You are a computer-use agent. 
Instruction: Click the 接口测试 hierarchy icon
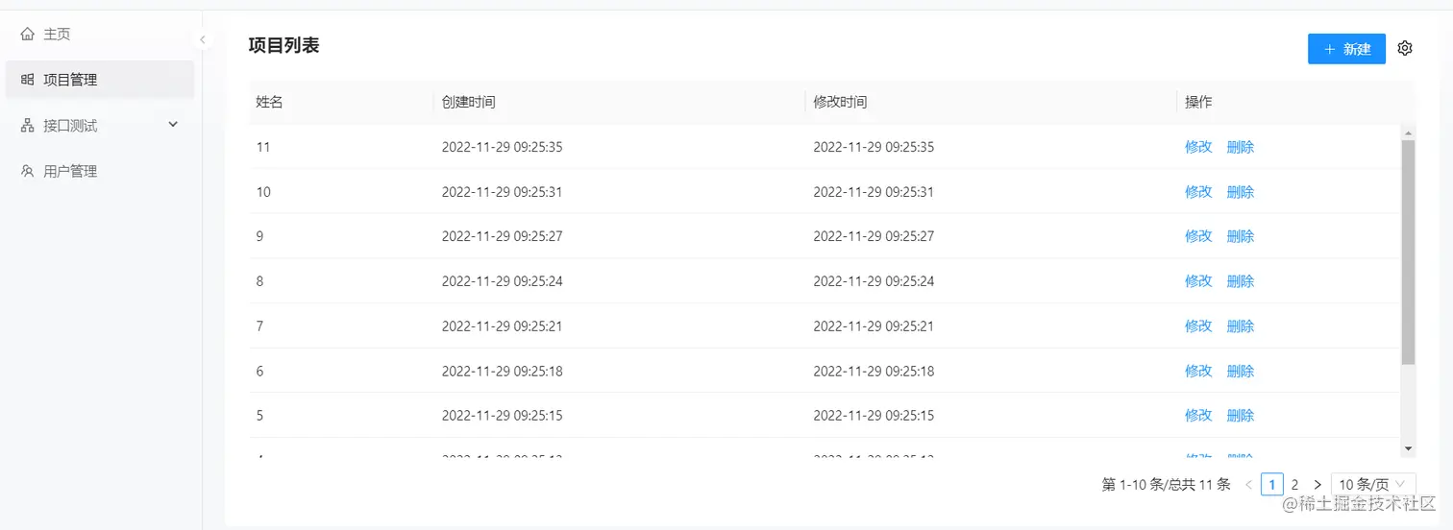[27, 125]
